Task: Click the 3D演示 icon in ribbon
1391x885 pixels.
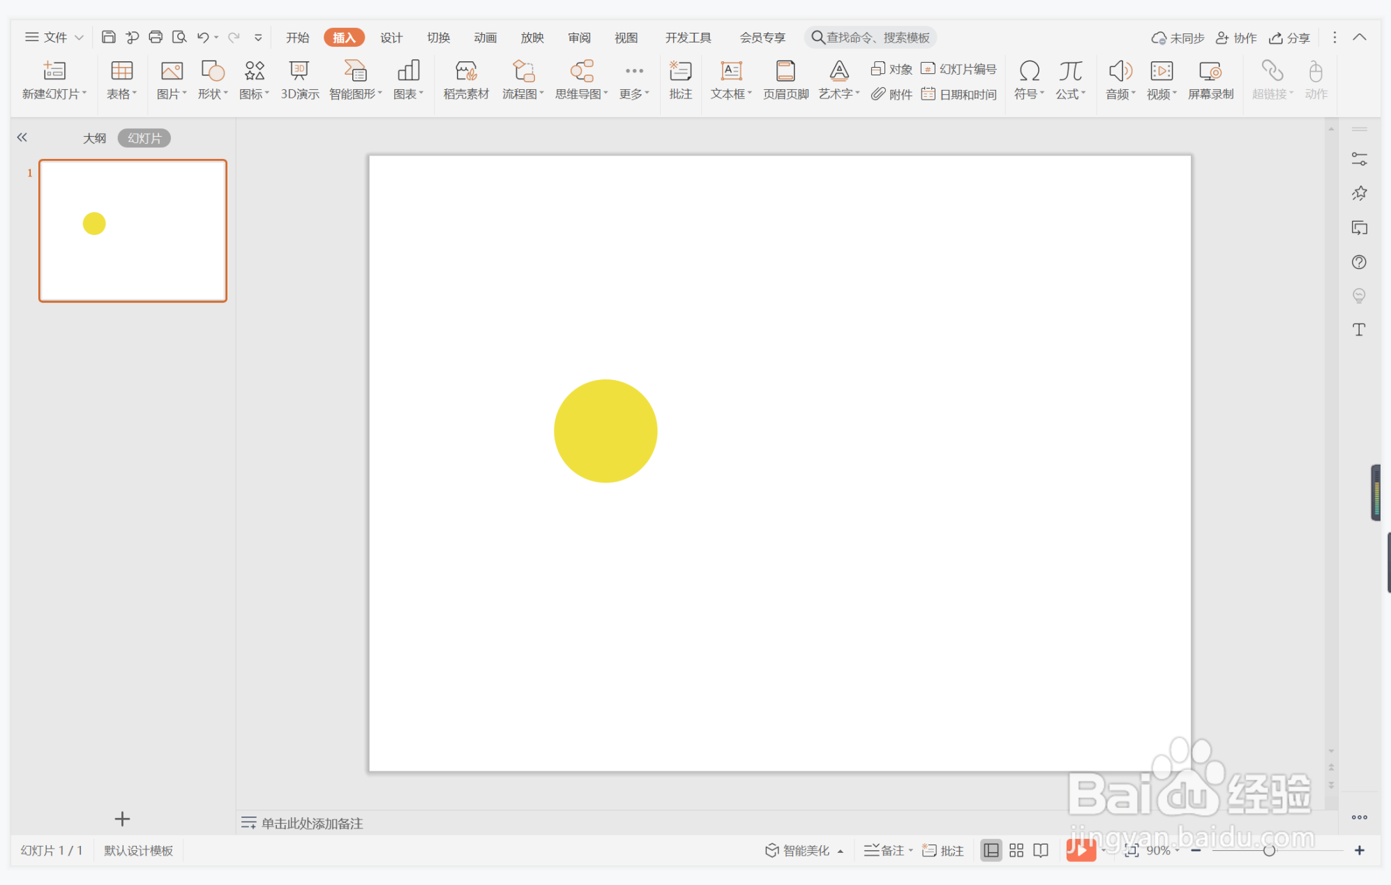Action: [x=299, y=80]
